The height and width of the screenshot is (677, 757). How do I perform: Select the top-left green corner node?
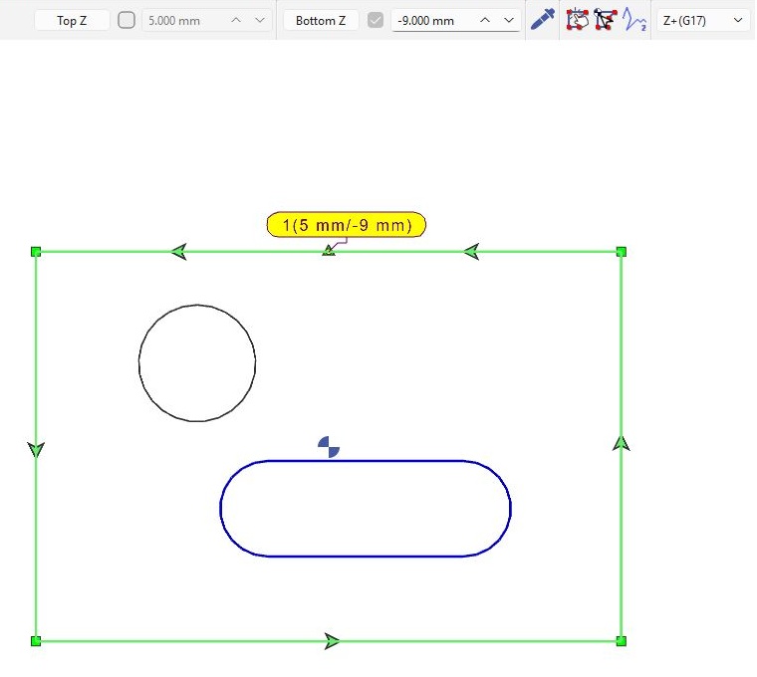click(x=36, y=252)
